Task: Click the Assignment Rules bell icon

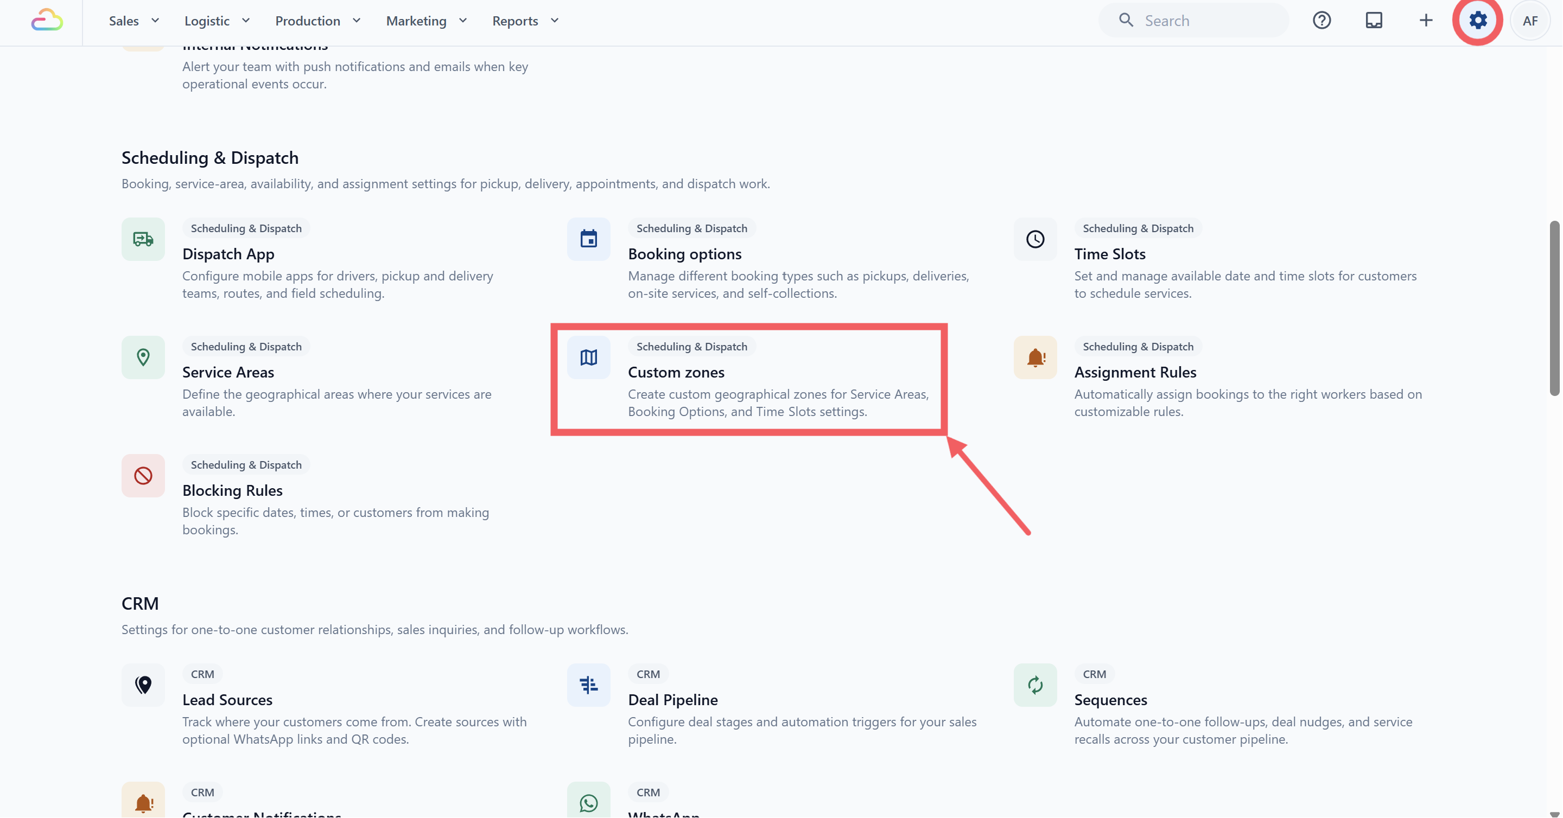Action: pos(1035,357)
